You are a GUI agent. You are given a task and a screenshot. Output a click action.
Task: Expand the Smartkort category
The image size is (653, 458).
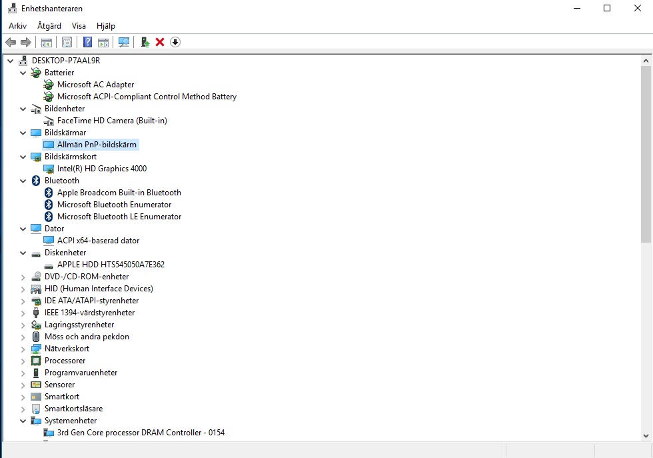tap(23, 397)
